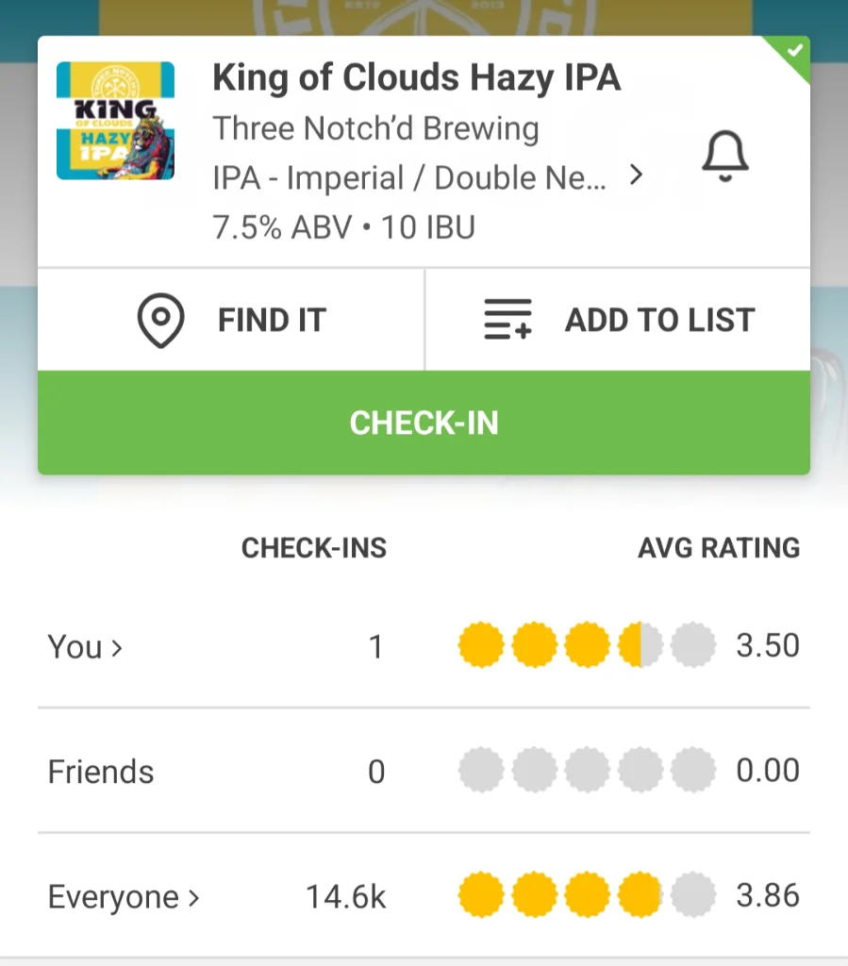Open the King of Clouds beer label thumbnail

tap(115, 121)
